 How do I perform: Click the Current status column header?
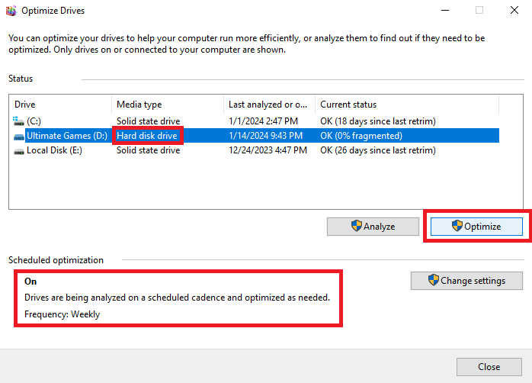pyautogui.click(x=405, y=105)
